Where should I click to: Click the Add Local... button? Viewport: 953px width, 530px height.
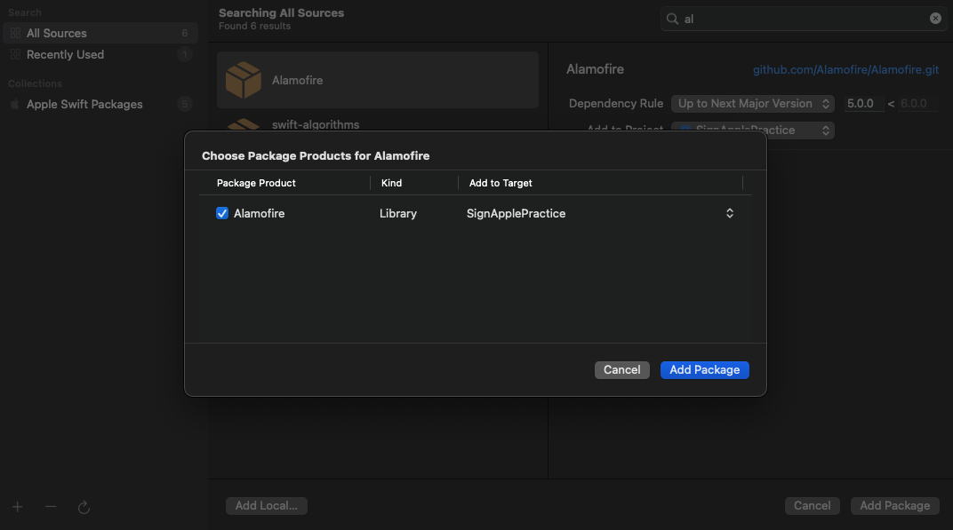(x=266, y=506)
